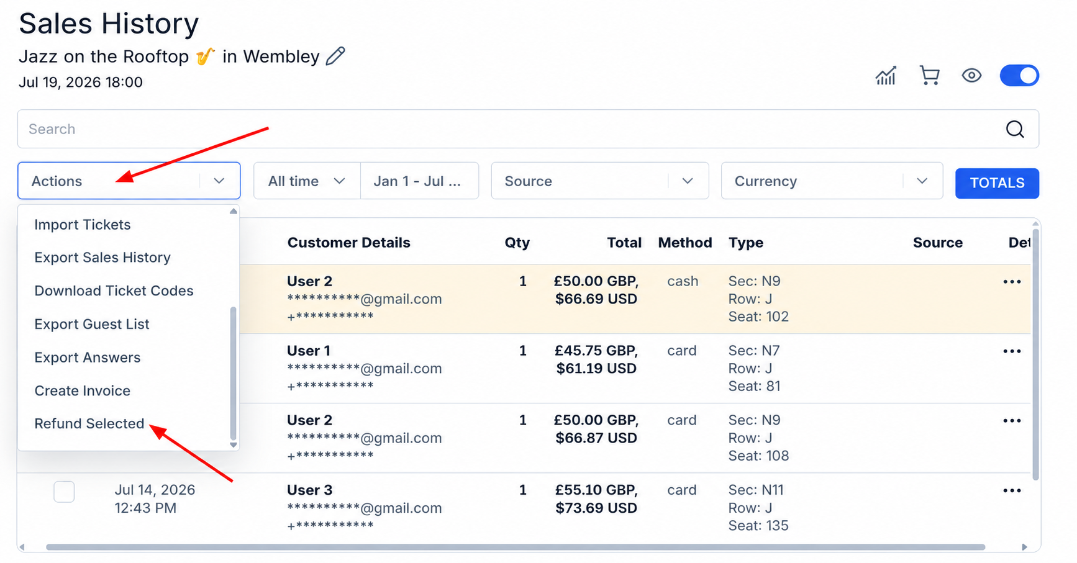The width and height of the screenshot is (1077, 563).
Task: Click the pencil icon to edit event name
Action: [335, 56]
